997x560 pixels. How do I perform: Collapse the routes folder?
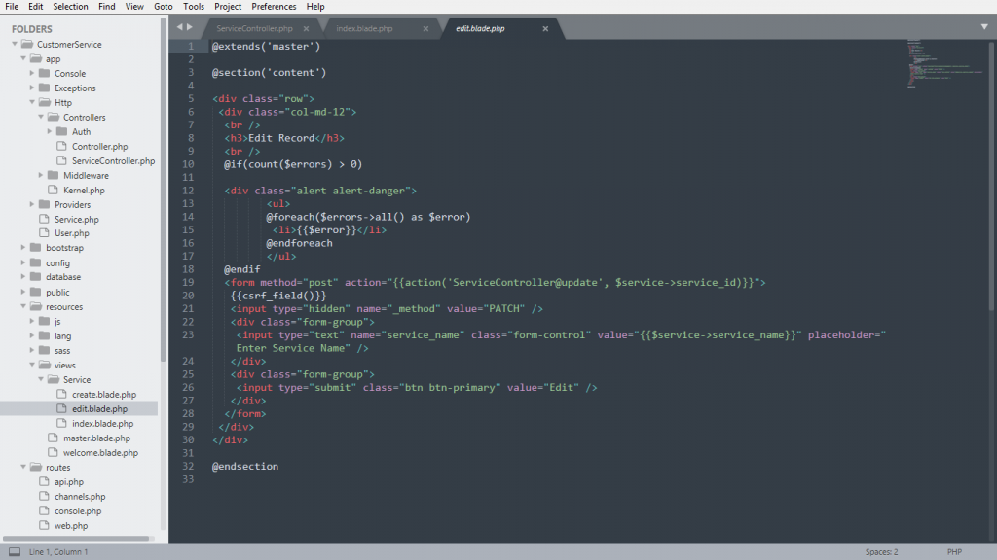(23, 468)
